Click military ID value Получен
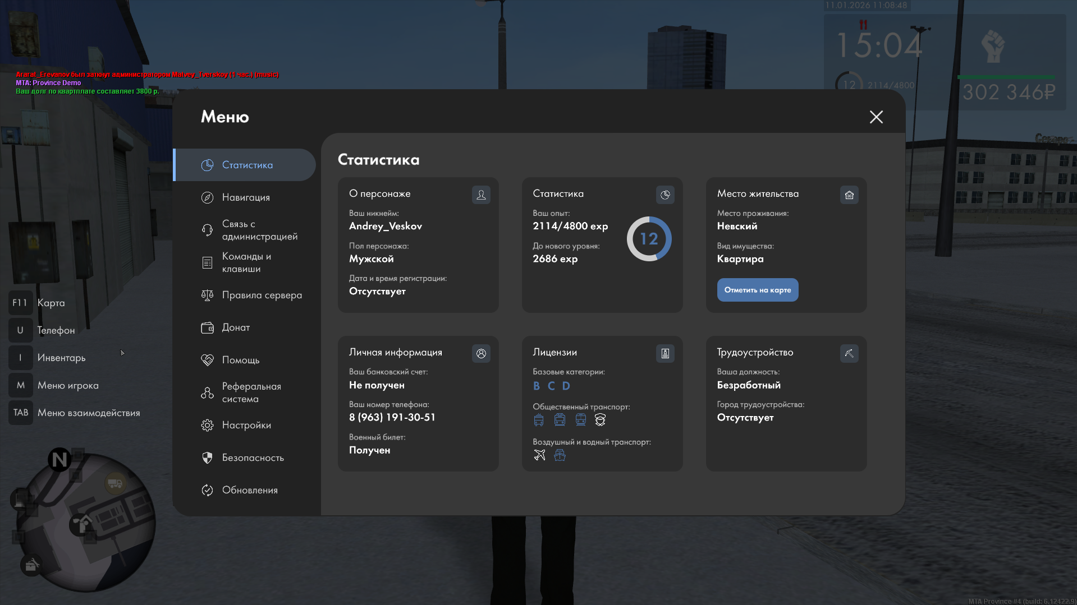1077x605 pixels. tap(369, 450)
